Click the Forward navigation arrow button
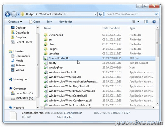165x127 pixels. pos(14,14)
